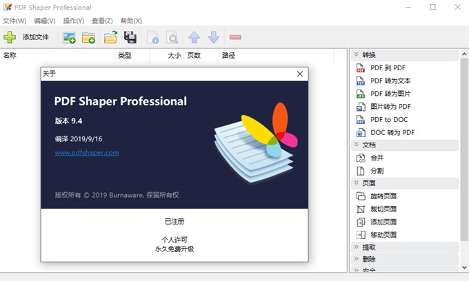Click the green plus Add Files icon
Viewport: 469px width, 281px height.
pos(10,37)
